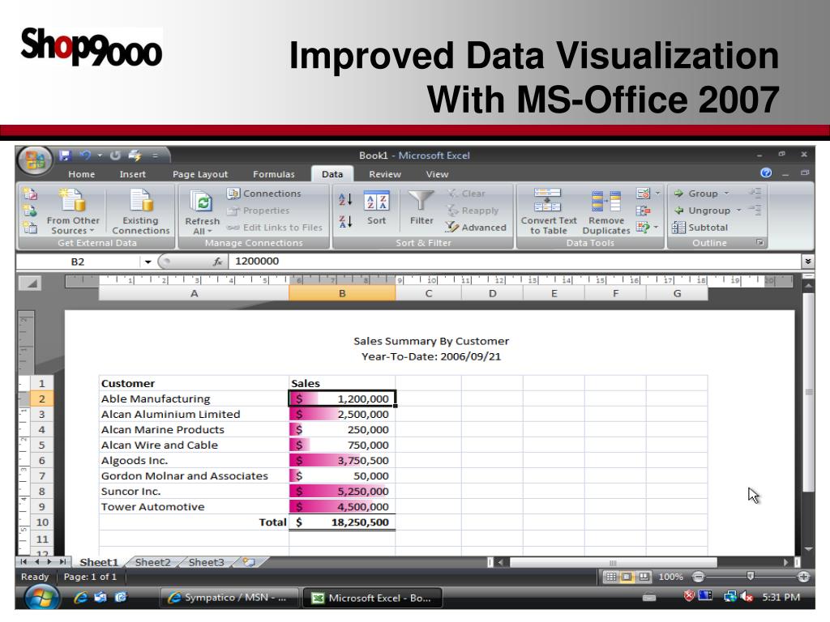The image size is (830, 622).
Task: Open the Insert ribbon tab
Action: coord(132,174)
